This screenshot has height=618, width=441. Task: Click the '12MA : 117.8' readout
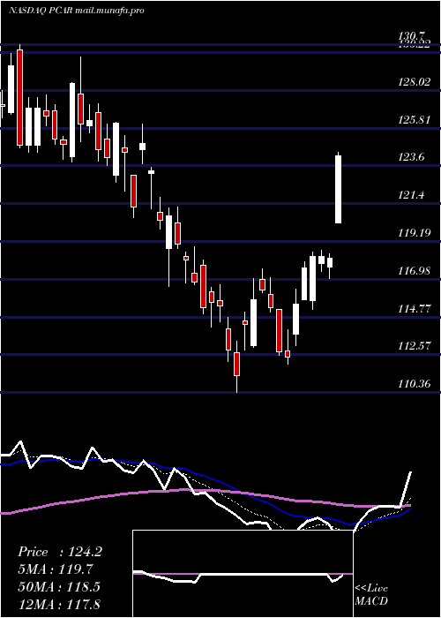click(59, 604)
